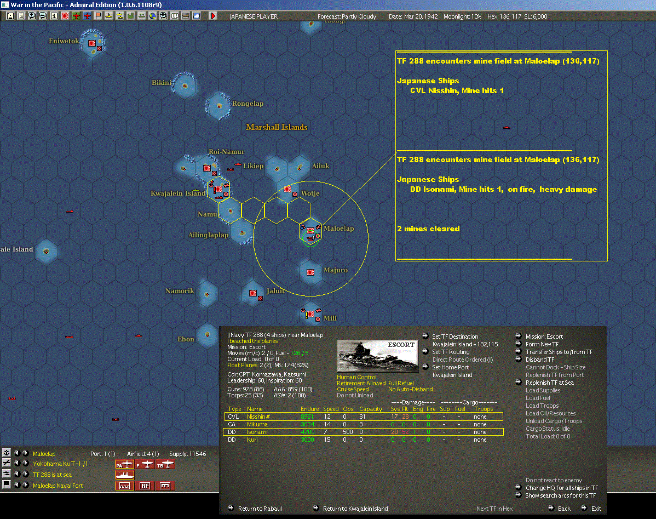
Task: Change Mission: Escort option
Action: coord(544,337)
